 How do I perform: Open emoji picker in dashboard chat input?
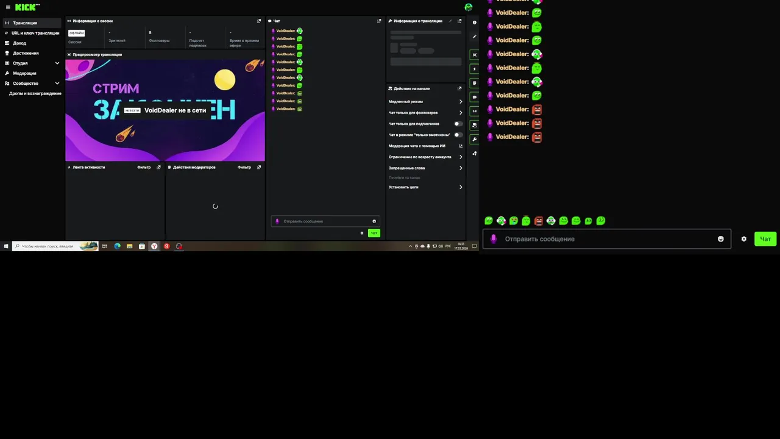click(x=374, y=221)
